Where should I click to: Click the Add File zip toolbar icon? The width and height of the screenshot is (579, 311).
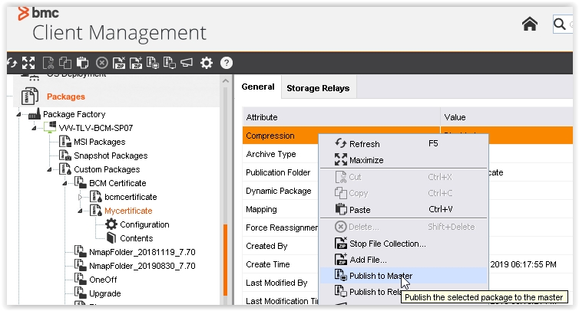point(137,63)
